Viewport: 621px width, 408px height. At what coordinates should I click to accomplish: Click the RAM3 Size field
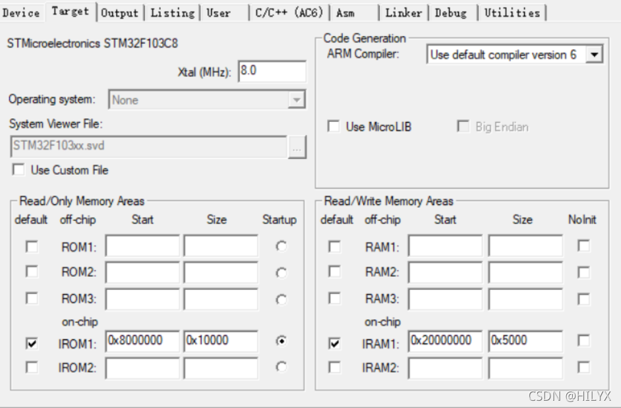[525, 299]
